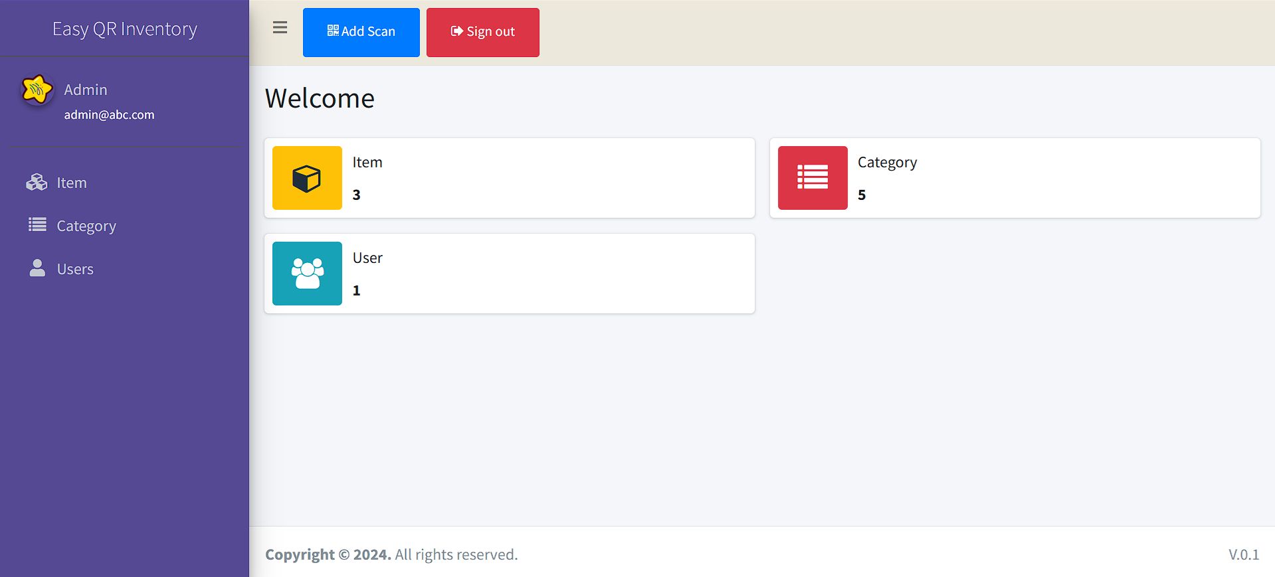Viewport: 1275px width, 577px height.
Task: Click the Sign out button
Action: pyautogui.click(x=482, y=32)
